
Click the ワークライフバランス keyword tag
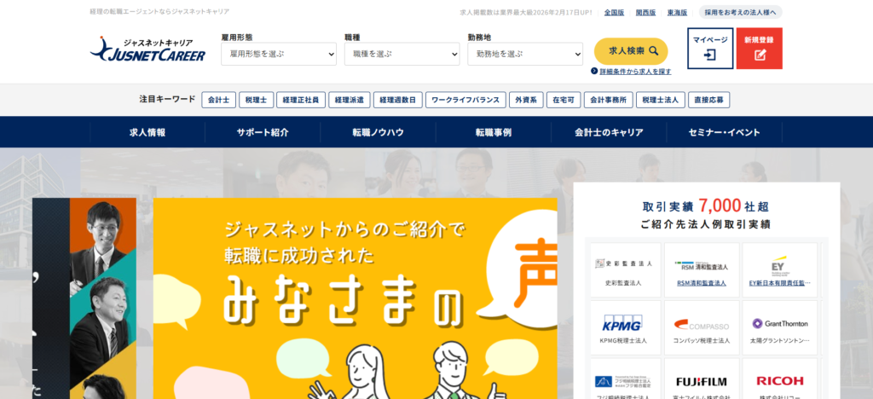[x=465, y=100]
